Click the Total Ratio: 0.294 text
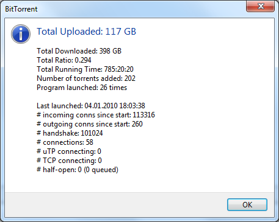The image size is (279, 222). point(64,60)
